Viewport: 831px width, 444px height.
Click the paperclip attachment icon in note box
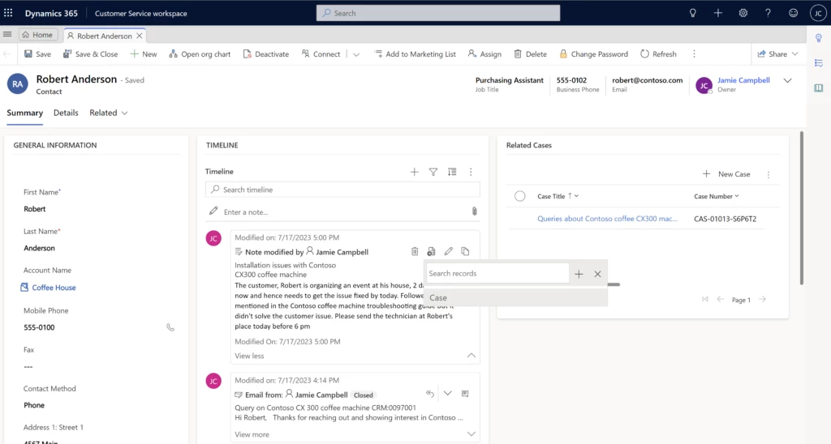coord(474,211)
